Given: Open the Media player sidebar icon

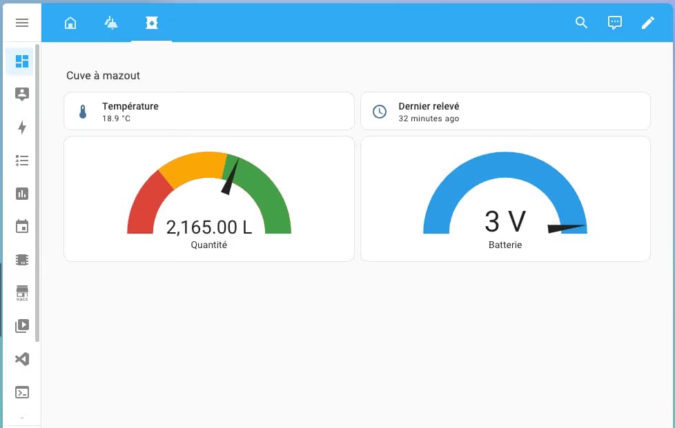Looking at the screenshot, I should [x=22, y=325].
